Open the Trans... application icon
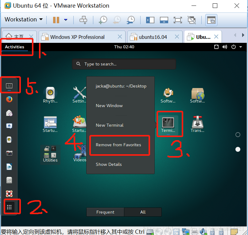This screenshot has width=248, height=235. point(197,125)
